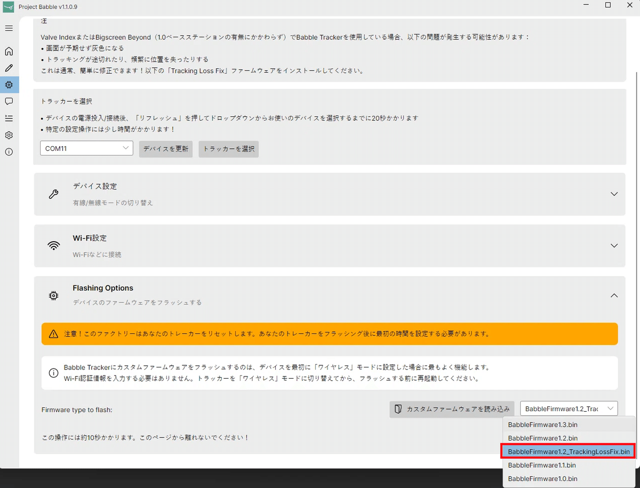640x488 pixels.
Task: Click the info circle in wireless note
Action: (53, 373)
